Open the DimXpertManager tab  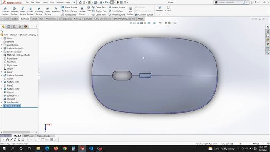(20, 27)
